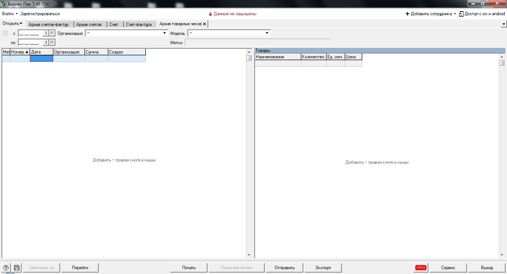Click the save floppy disk icon
Screen dimensions: 507x274
pyautogui.click(x=17, y=268)
